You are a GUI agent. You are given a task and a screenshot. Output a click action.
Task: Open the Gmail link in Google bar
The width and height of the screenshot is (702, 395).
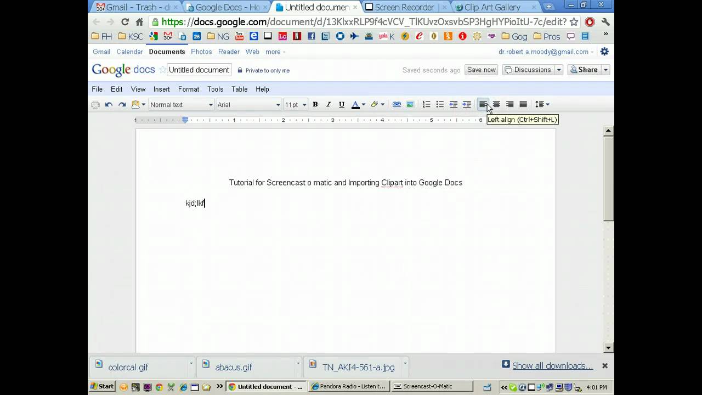click(101, 52)
